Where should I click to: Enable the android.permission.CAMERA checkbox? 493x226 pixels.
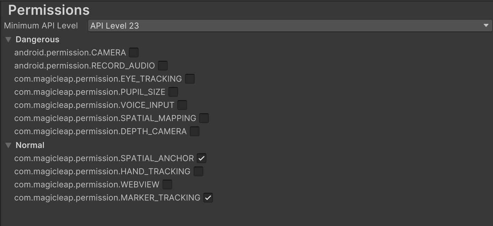133,52
